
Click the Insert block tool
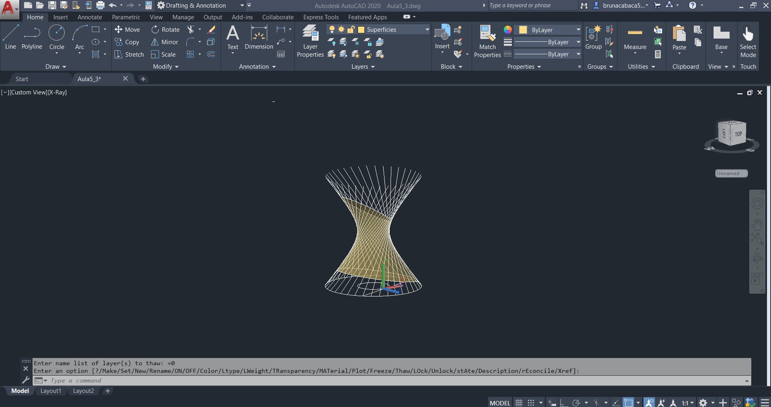point(442,37)
